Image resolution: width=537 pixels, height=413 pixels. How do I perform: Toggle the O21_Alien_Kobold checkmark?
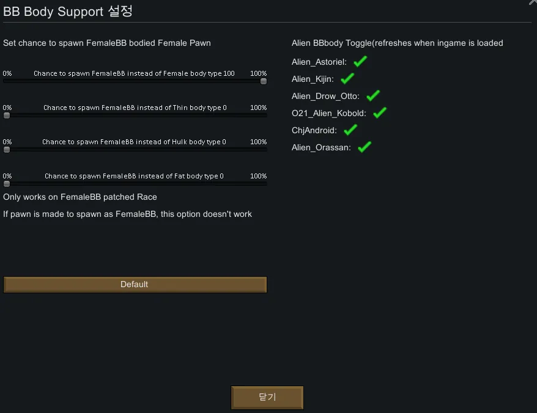coord(380,113)
